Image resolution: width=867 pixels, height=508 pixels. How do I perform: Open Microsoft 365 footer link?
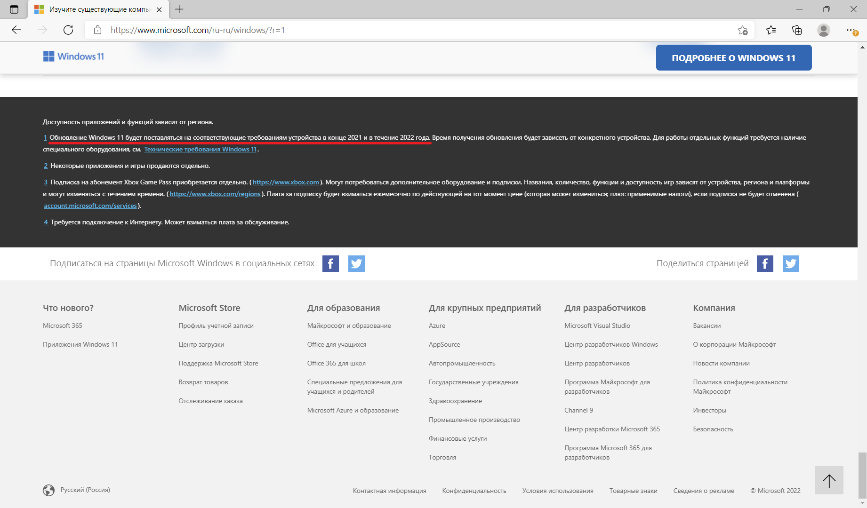[63, 325]
